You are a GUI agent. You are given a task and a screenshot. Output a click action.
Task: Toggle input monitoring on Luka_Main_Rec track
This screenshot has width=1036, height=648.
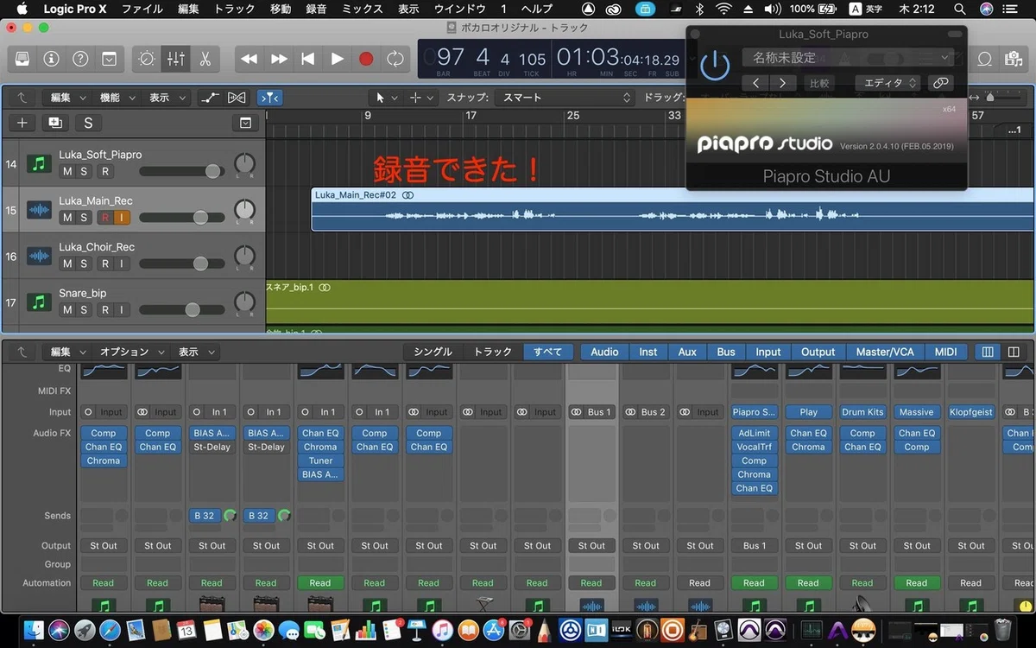[x=122, y=217]
